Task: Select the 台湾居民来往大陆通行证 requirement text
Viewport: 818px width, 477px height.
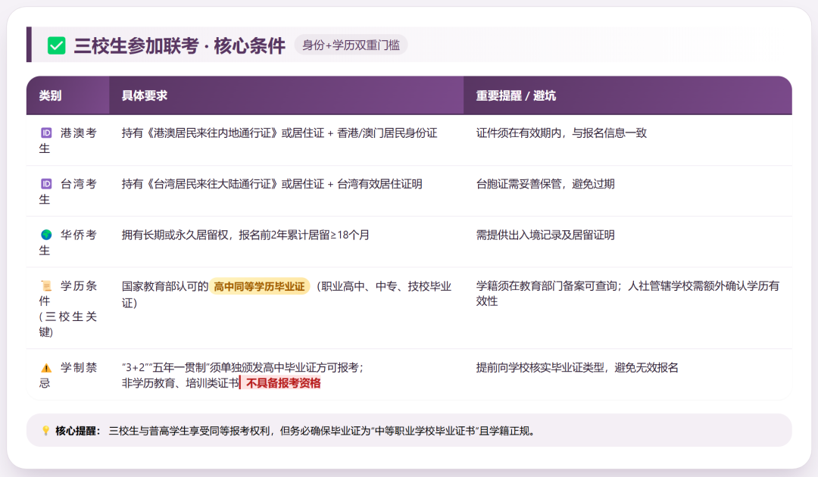Action: [271, 184]
